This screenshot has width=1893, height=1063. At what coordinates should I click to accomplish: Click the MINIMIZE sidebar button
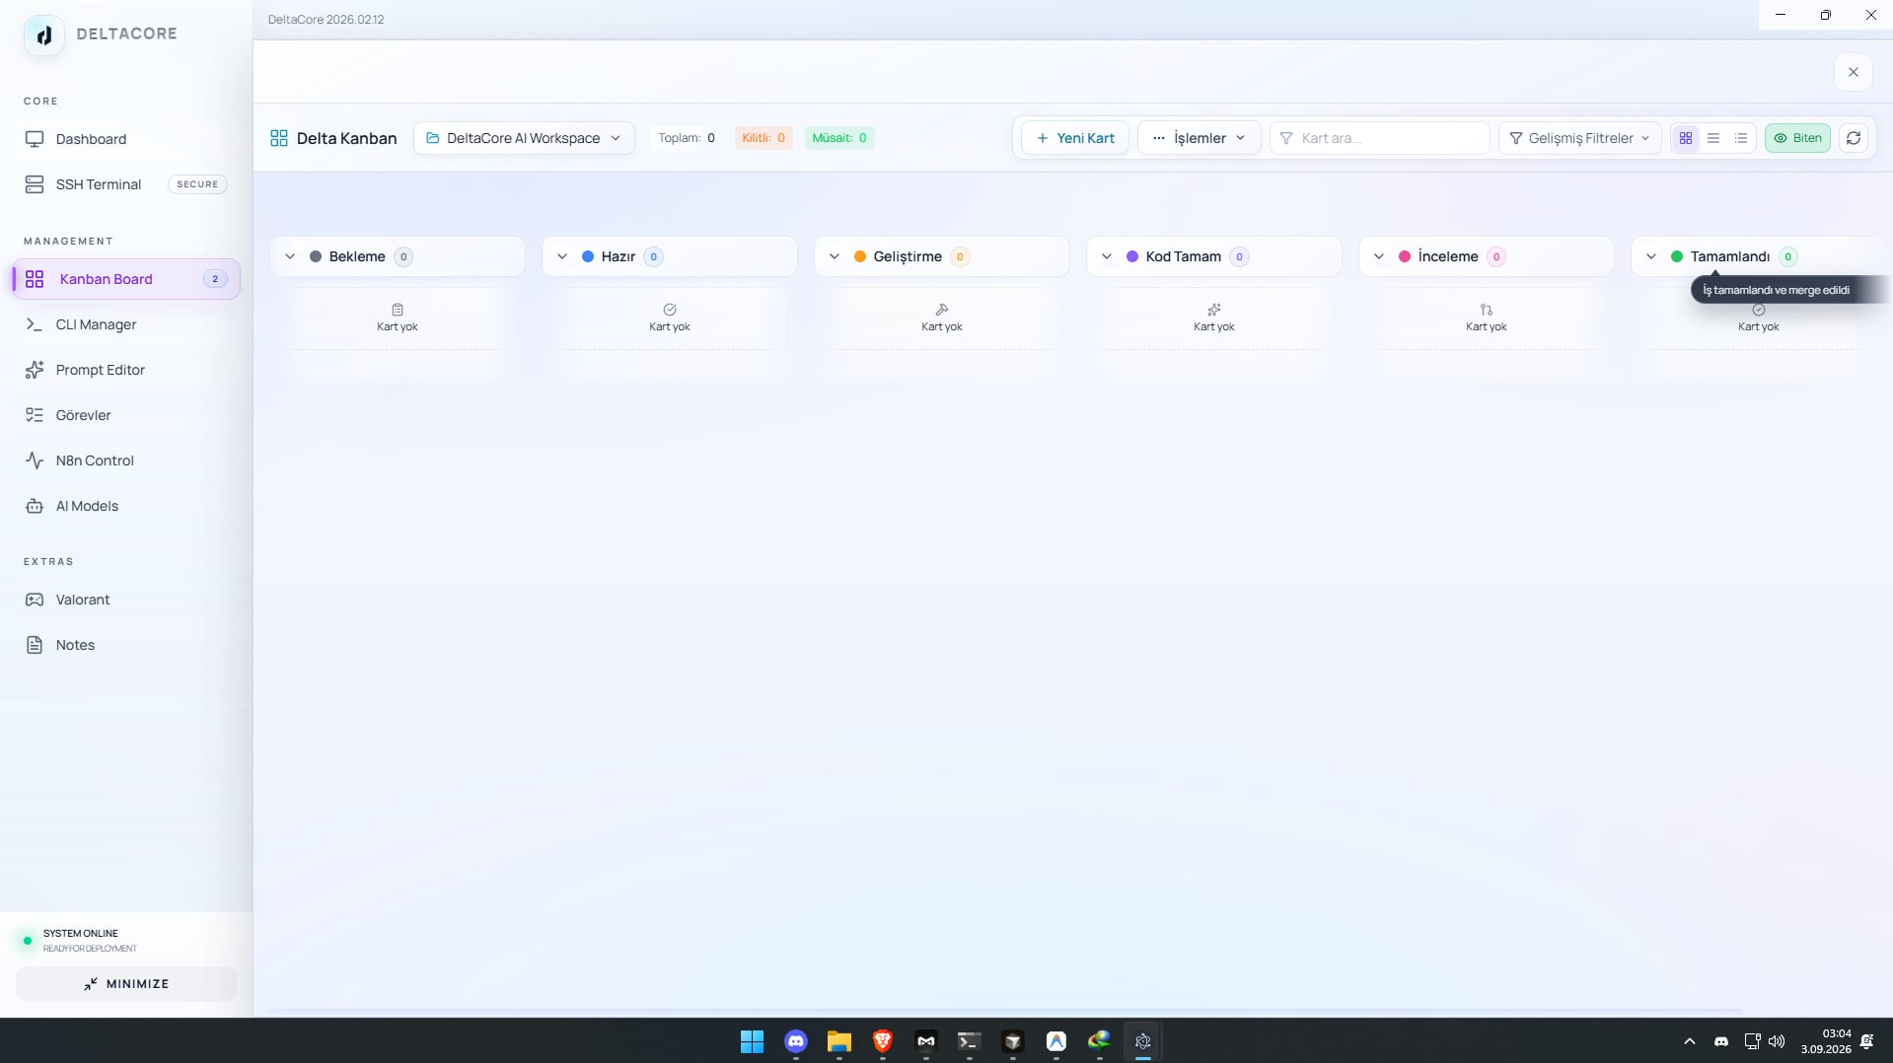(x=126, y=984)
